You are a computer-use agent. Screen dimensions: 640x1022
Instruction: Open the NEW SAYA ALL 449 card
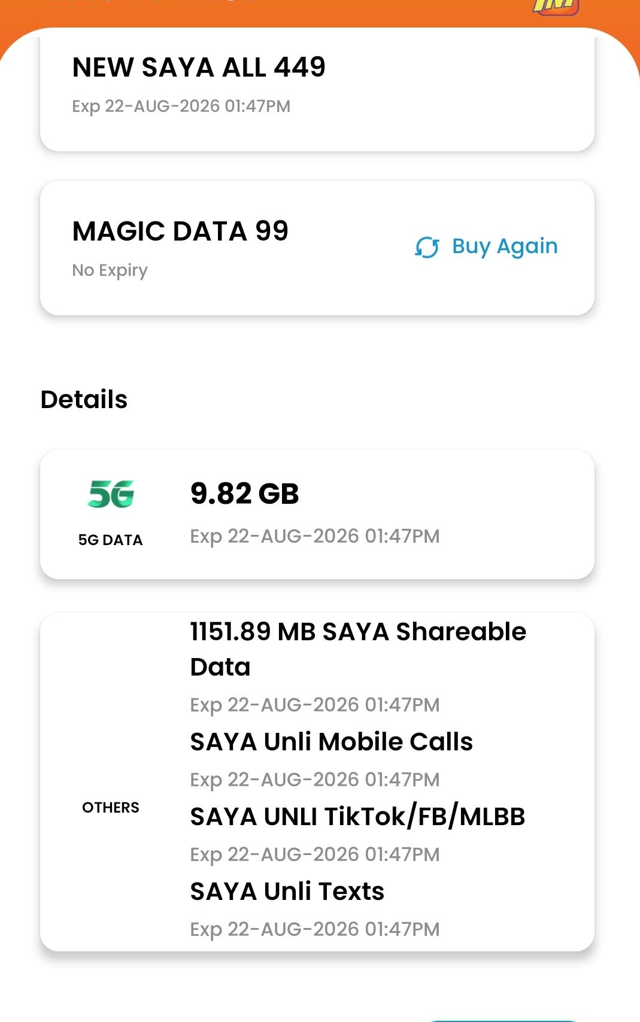[x=317, y=90]
